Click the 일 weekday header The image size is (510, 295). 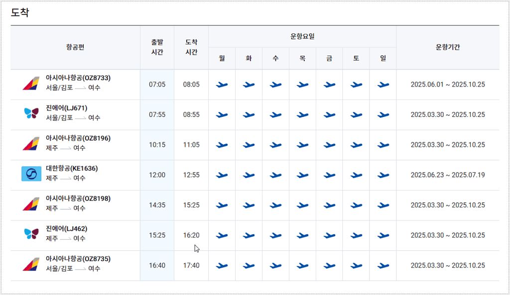[x=383, y=58]
